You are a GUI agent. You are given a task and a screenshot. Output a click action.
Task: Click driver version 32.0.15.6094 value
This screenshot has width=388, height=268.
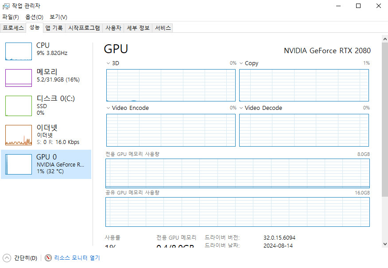pos(279,238)
